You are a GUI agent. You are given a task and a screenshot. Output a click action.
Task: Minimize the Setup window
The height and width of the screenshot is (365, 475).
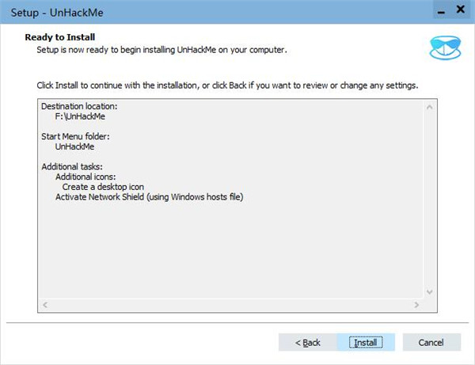[x=441, y=11]
